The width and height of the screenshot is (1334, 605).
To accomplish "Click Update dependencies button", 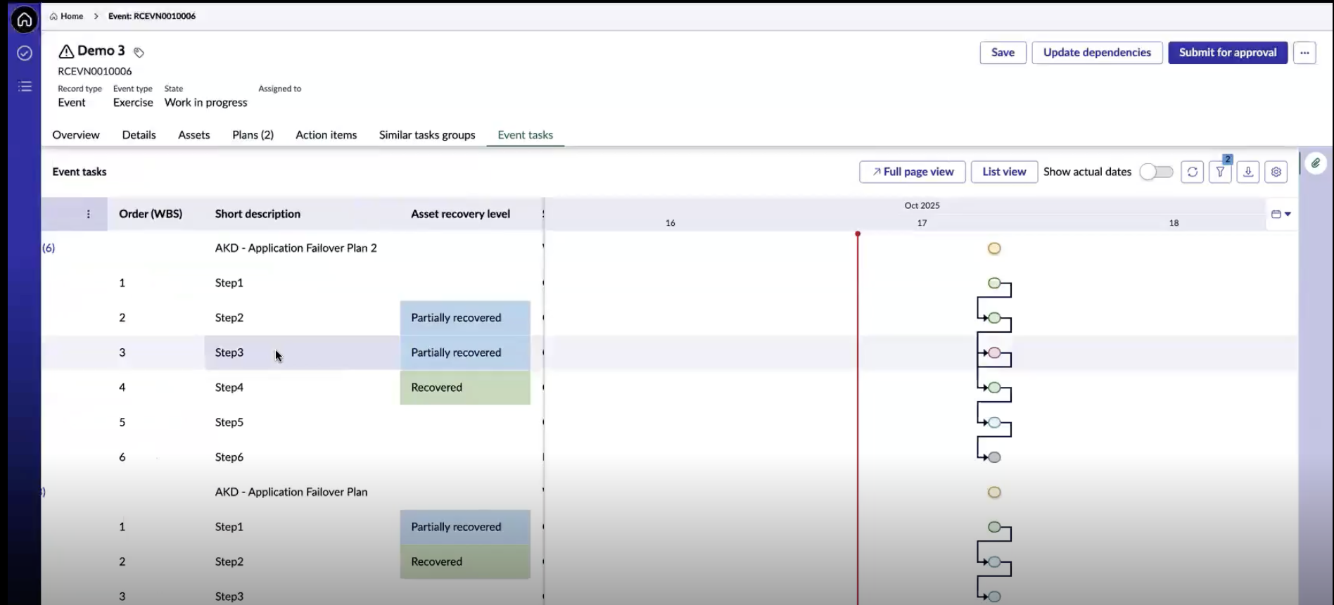I will coord(1097,53).
